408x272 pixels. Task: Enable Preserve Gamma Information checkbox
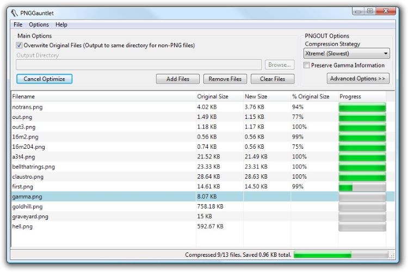(307, 65)
